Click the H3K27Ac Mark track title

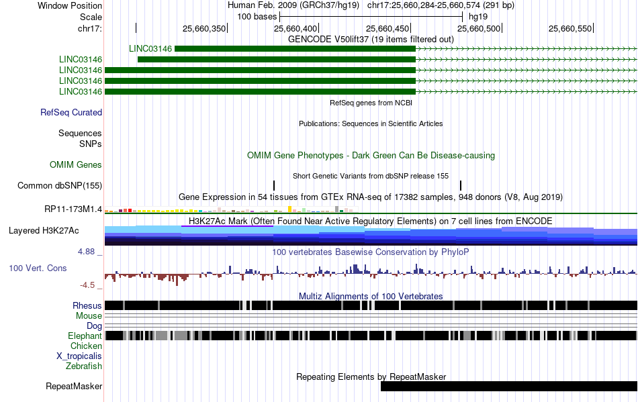pyautogui.click(x=371, y=221)
